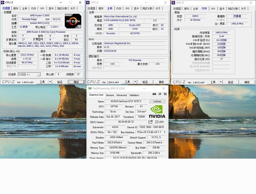Click the GPU-Z title bar app icon

[x=90, y=88]
